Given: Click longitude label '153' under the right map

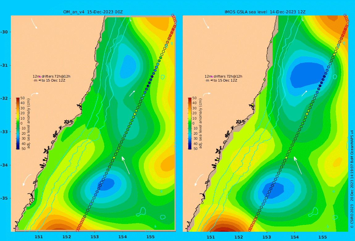Looking at the screenshot, I should 267,237.
